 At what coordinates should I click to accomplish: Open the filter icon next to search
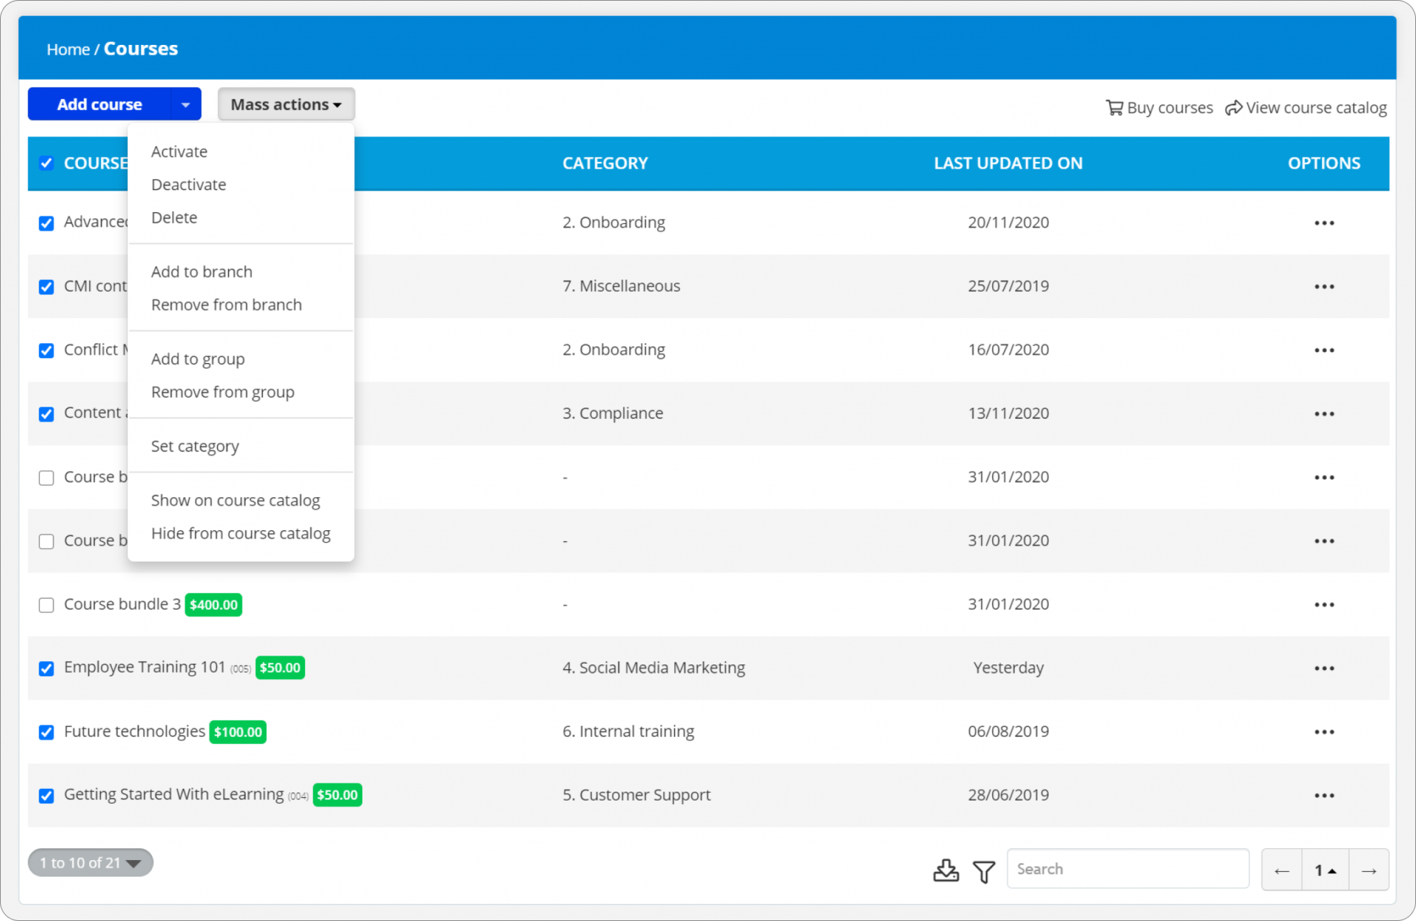[985, 871]
